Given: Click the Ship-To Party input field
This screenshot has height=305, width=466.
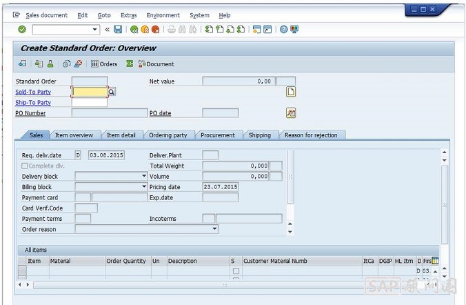Looking at the screenshot, I should (x=90, y=102).
